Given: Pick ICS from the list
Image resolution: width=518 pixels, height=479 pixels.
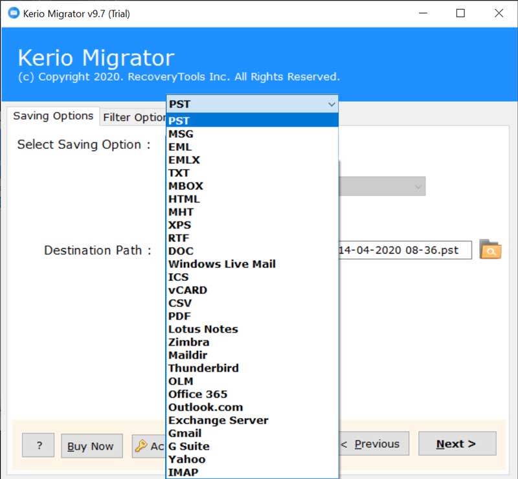Looking at the screenshot, I should pyautogui.click(x=253, y=277).
